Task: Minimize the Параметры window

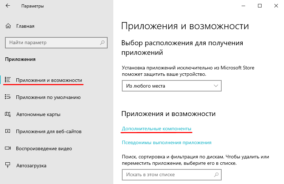Action: (243, 6)
